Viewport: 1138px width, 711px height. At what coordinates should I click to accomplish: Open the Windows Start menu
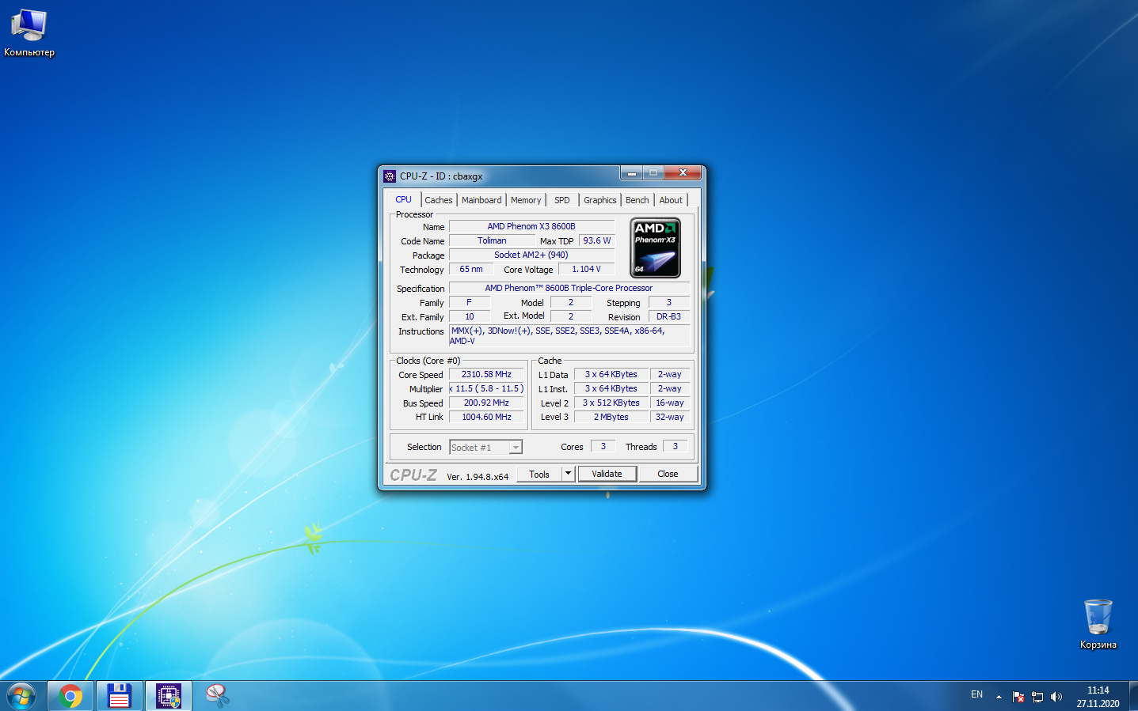point(21,696)
